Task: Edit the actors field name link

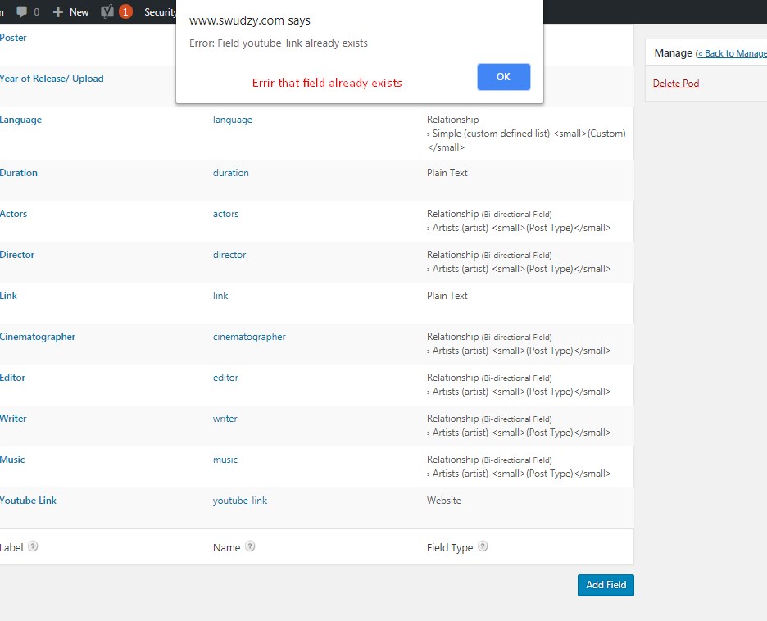Action: (x=225, y=213)
